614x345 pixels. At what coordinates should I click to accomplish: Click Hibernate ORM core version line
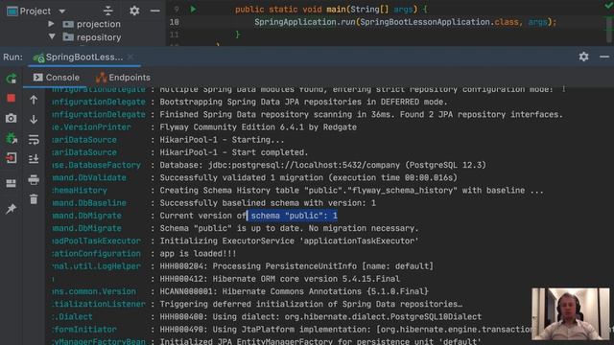point(279,279)
